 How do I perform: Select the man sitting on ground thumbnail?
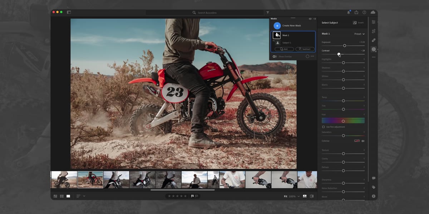click(194, 180)
